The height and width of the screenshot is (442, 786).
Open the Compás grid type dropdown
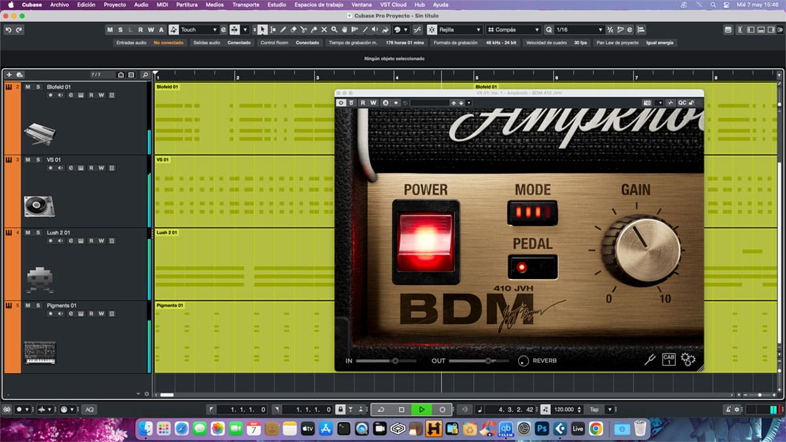pyautogui.click(x=514, y=29)
